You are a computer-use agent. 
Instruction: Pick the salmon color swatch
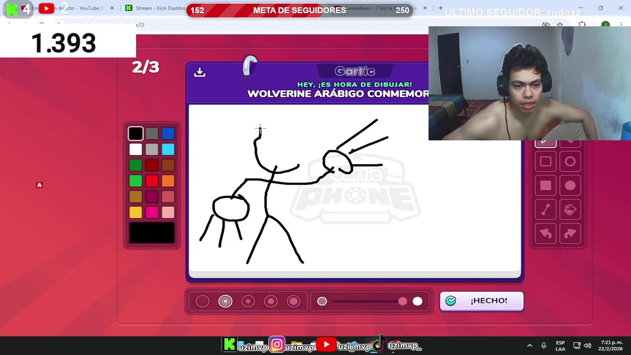(168, 197)
